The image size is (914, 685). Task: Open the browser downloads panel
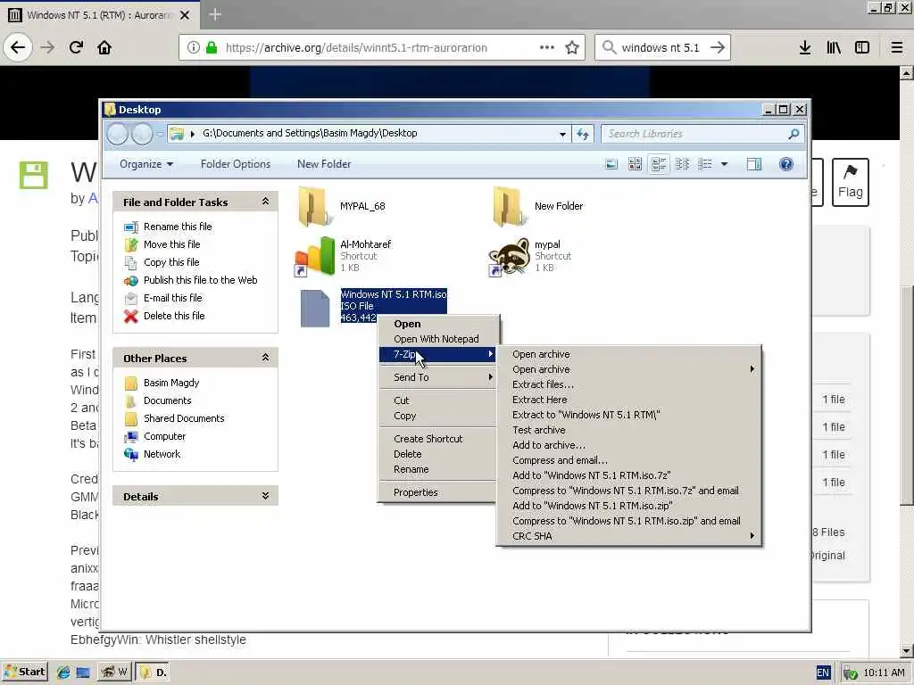tap(805, 47)
